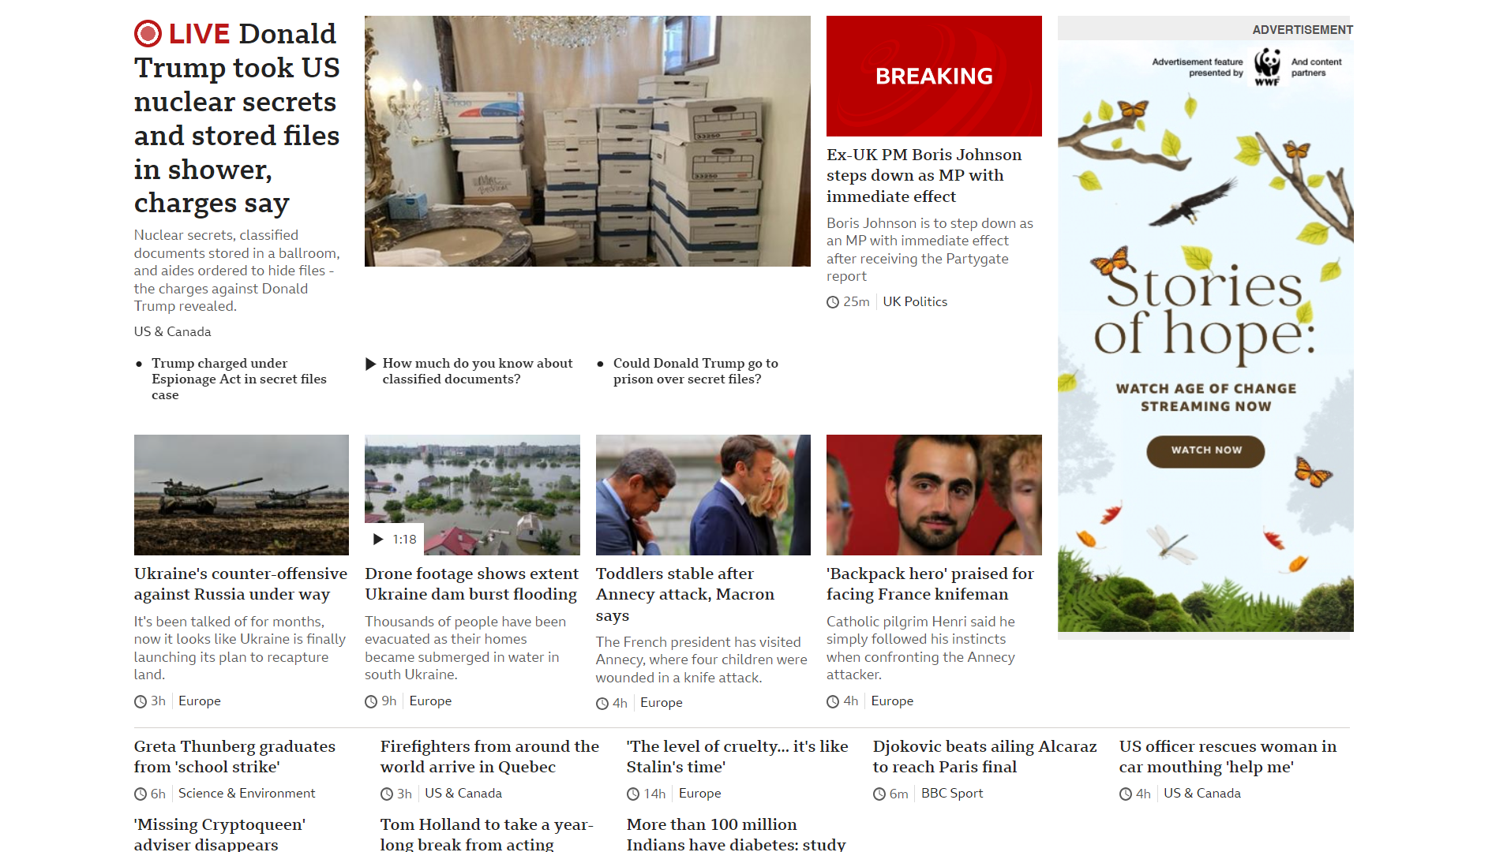Click the clock icon under Backpack hero story
This screenshot has height=852, width=1492.
[833, 701]
